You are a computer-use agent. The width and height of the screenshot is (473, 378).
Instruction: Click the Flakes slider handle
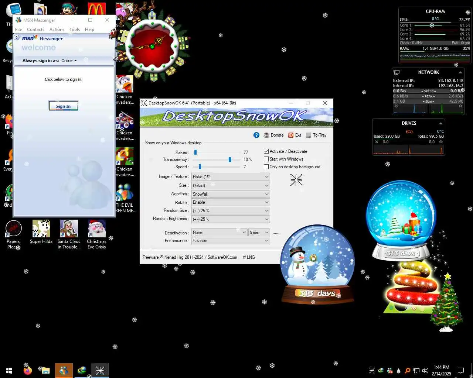click(195, 152)
